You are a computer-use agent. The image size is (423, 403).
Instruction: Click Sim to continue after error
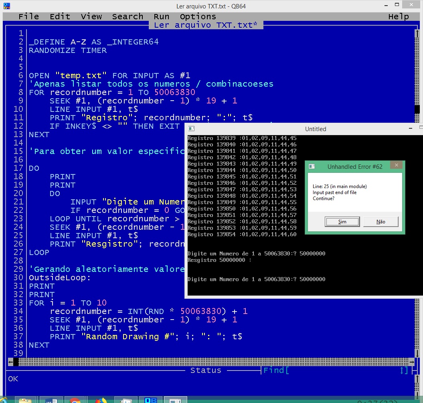point(342,222)
